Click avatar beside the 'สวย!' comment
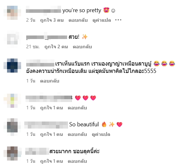This screenshot has height=165, width=187. 12,39
